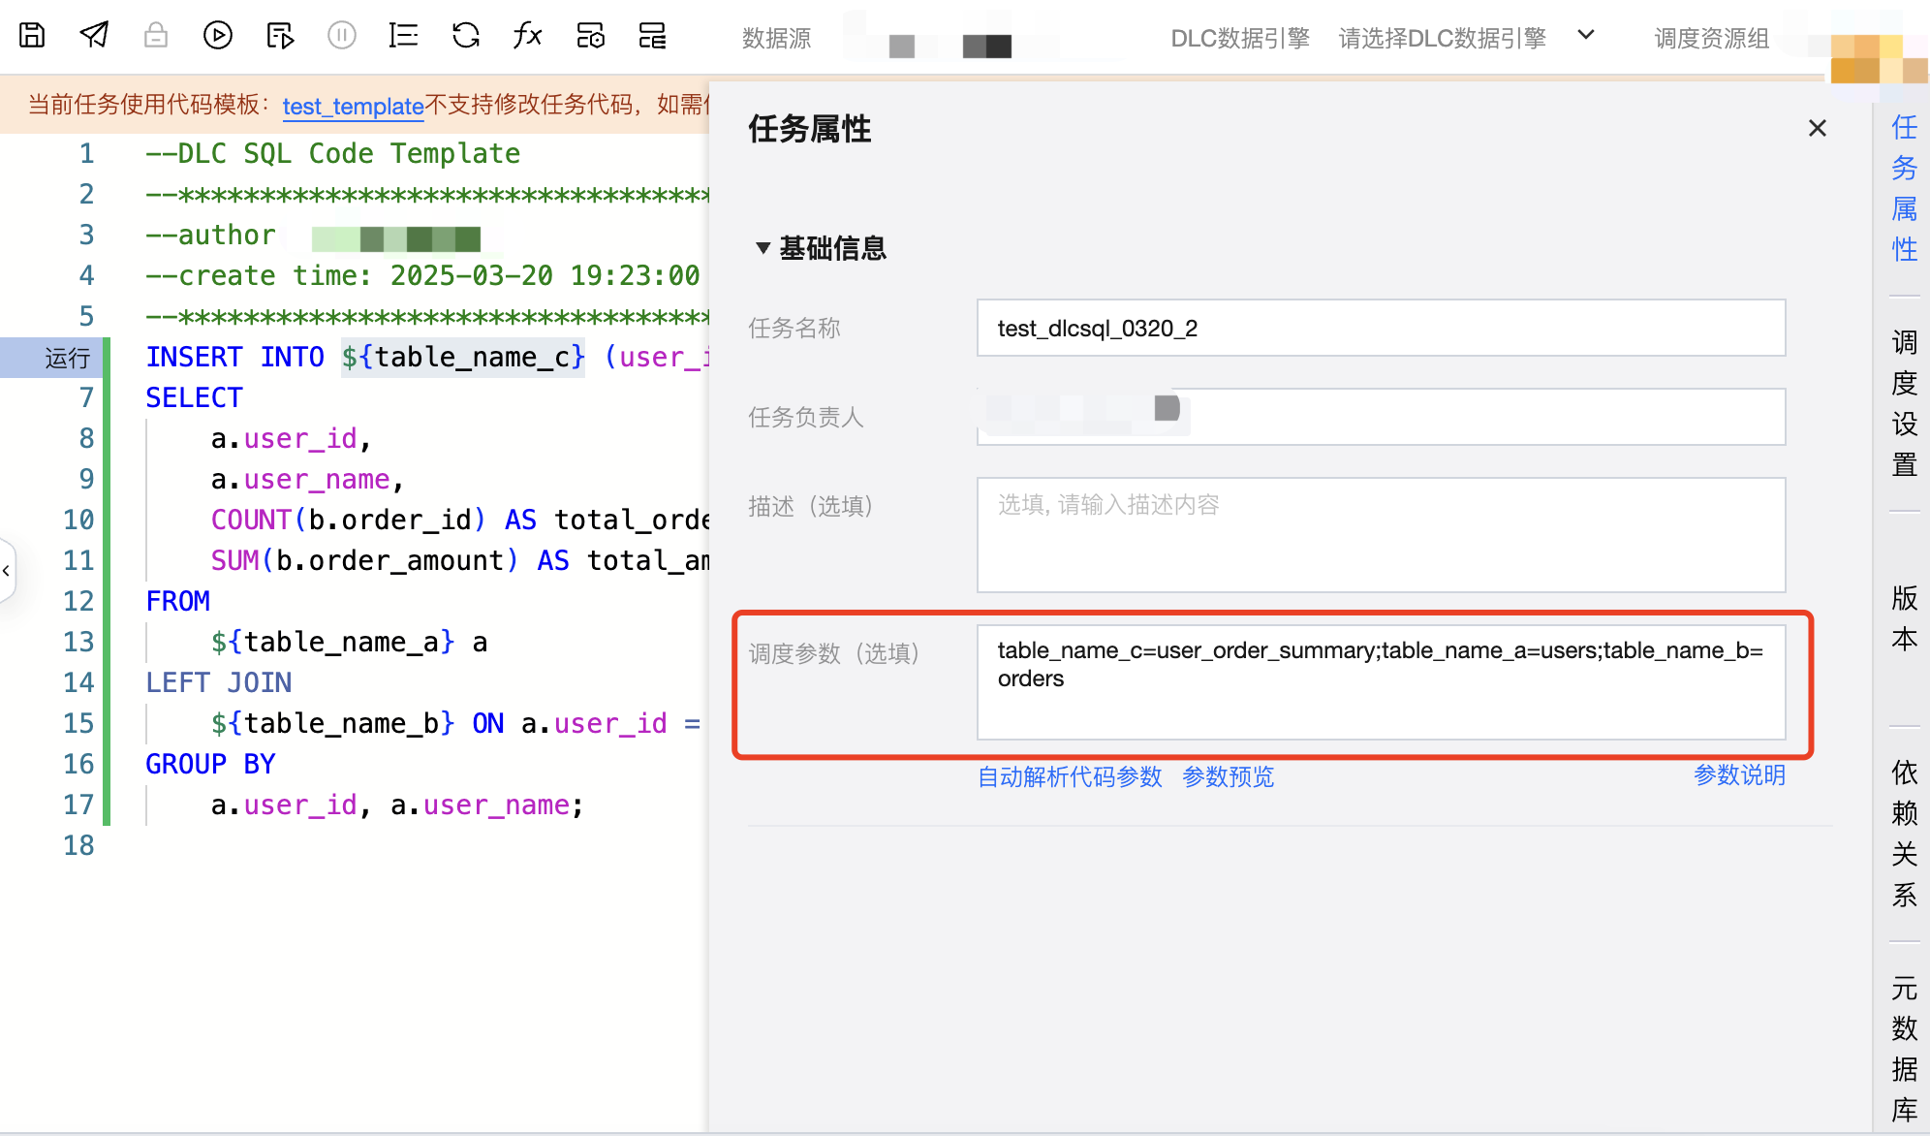Click the project settings hexagon icon
The height and width of the screenshot is (1136, 1930).
[590, 36]
